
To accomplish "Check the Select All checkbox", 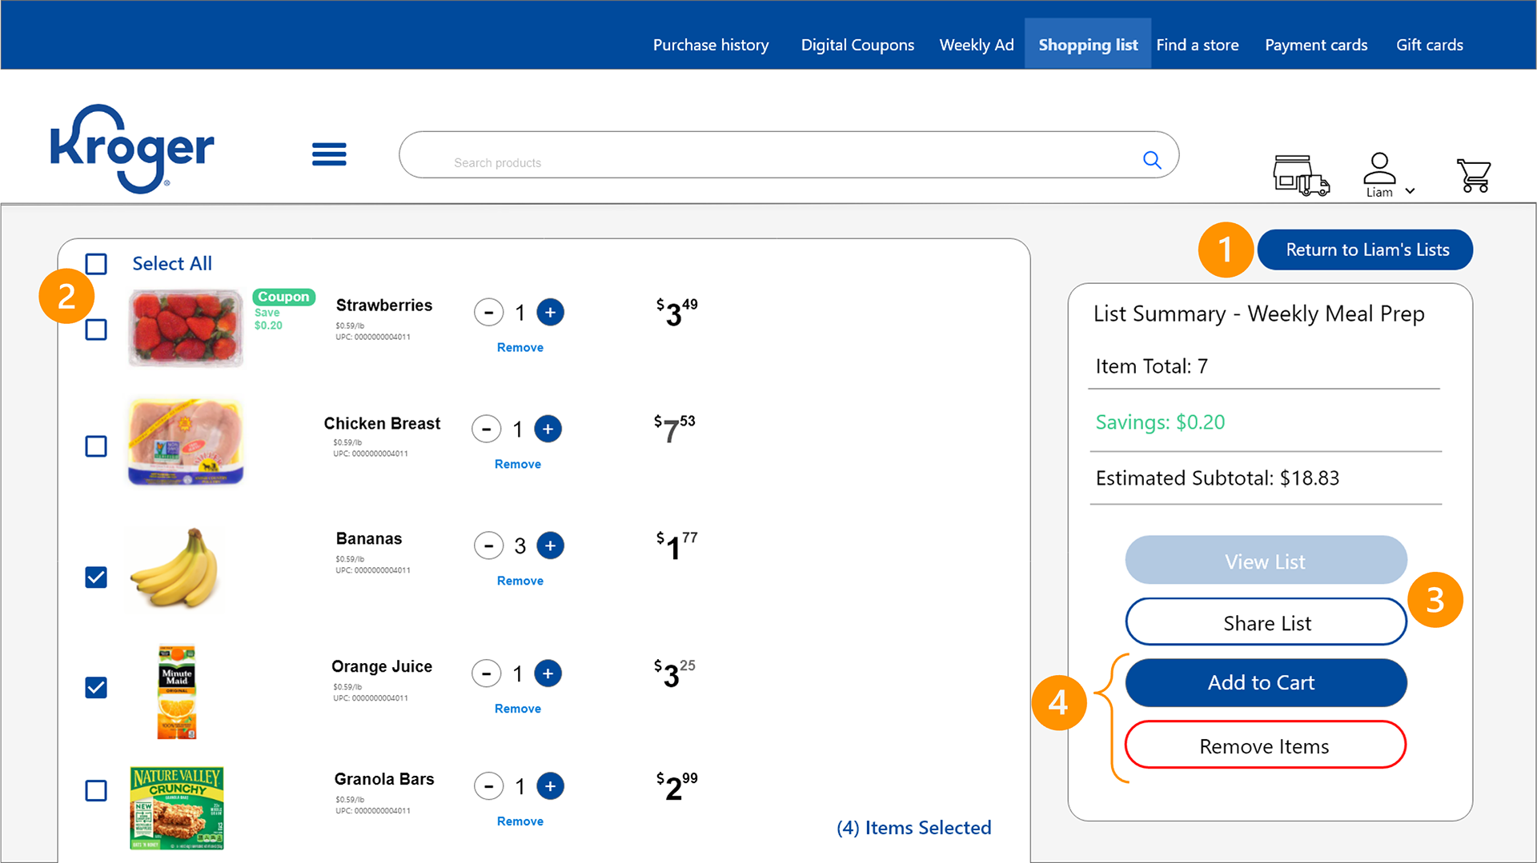I will click(96, 264).
